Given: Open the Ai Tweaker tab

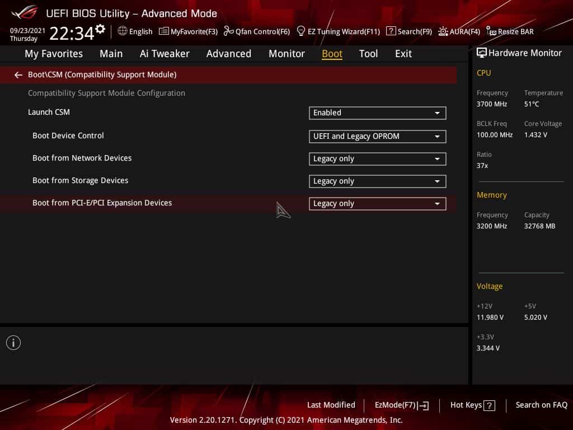Looking at the screenshot, I should point(165,54).
